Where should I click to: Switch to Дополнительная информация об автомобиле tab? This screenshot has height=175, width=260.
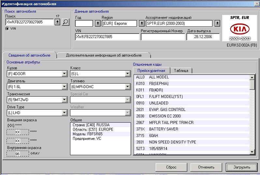[x=104, y=55]
